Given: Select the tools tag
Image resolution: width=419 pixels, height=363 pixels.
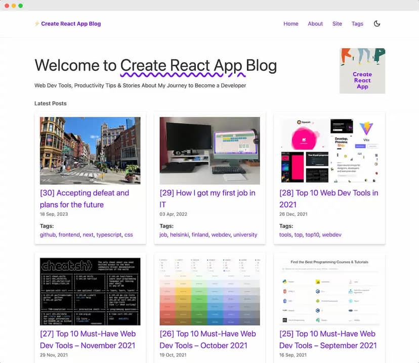Looking at the screenshot, I should pos(285,235).
